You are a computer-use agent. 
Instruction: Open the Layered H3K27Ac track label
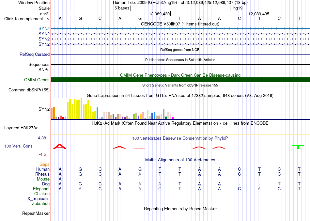(x=21, y=128)
